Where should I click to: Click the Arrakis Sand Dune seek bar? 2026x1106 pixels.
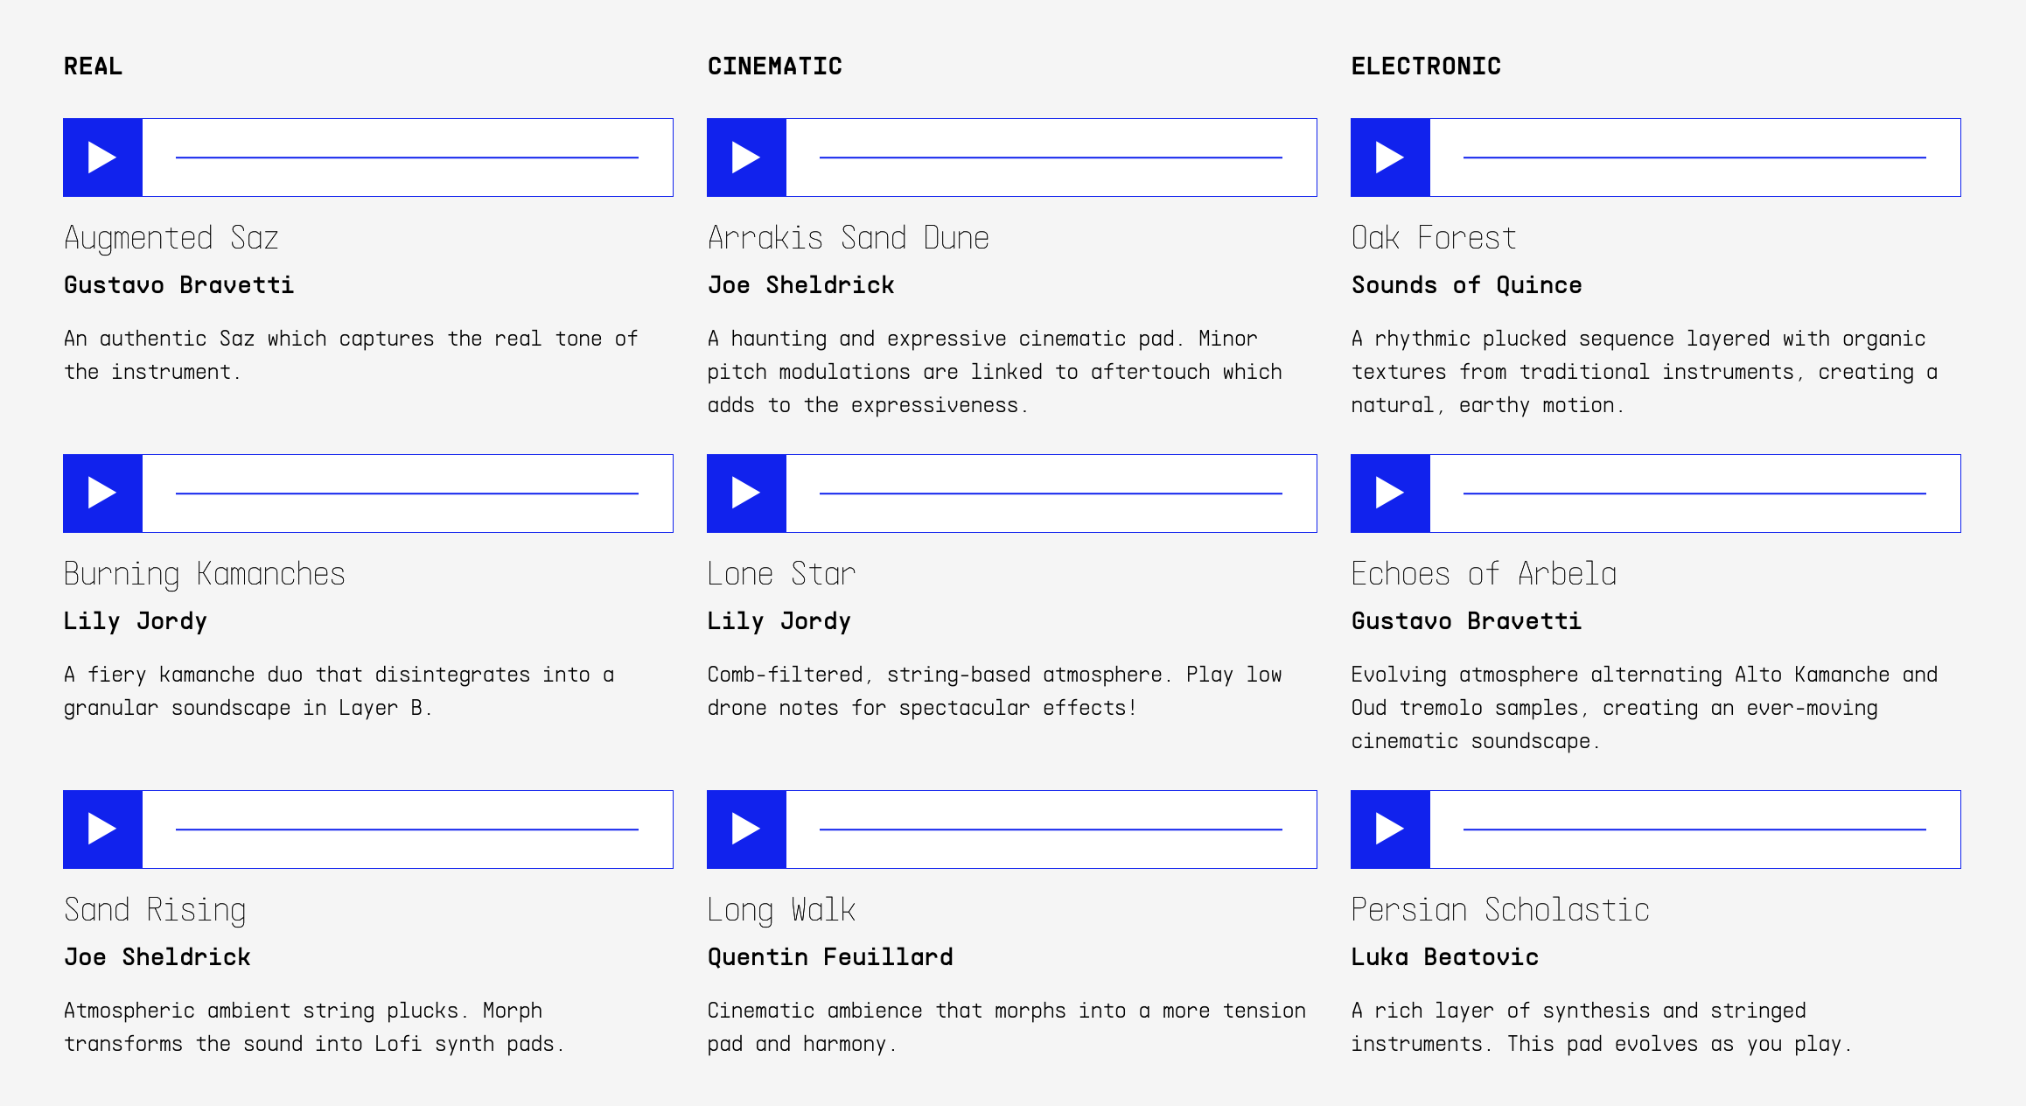pyautogui.click(x=1051, y=157)
